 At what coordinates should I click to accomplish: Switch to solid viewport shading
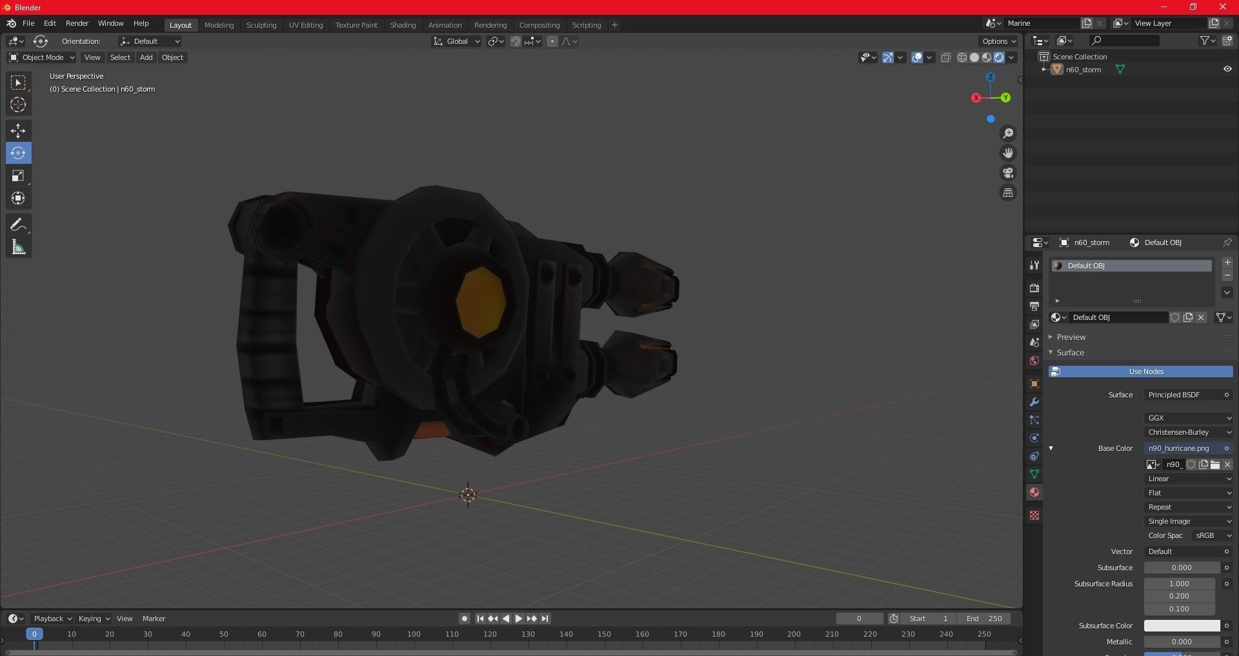(974, 57)
